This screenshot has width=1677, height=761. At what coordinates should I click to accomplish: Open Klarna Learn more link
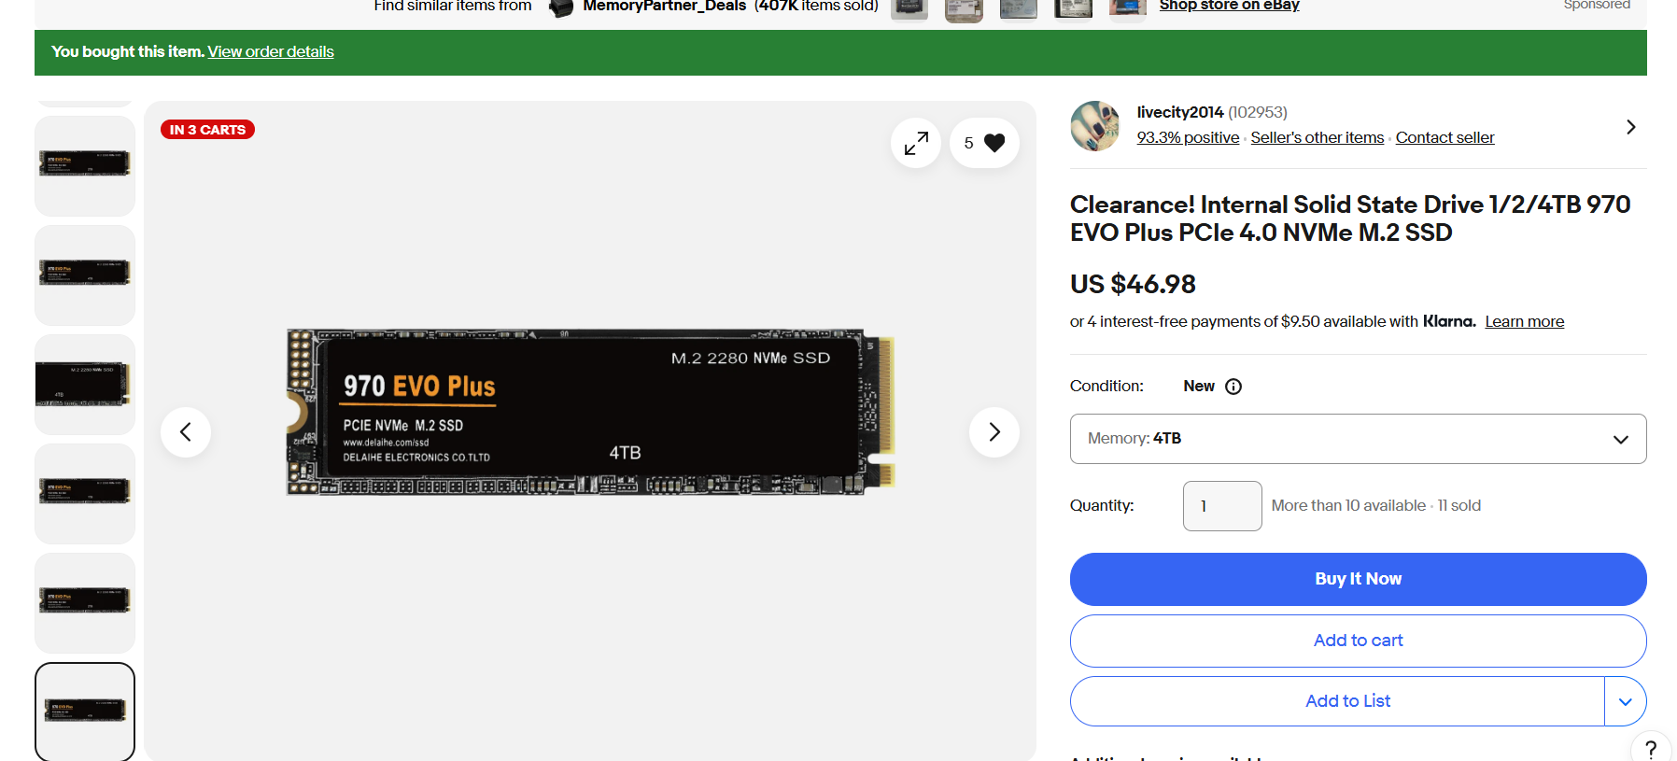(1524, 321)
